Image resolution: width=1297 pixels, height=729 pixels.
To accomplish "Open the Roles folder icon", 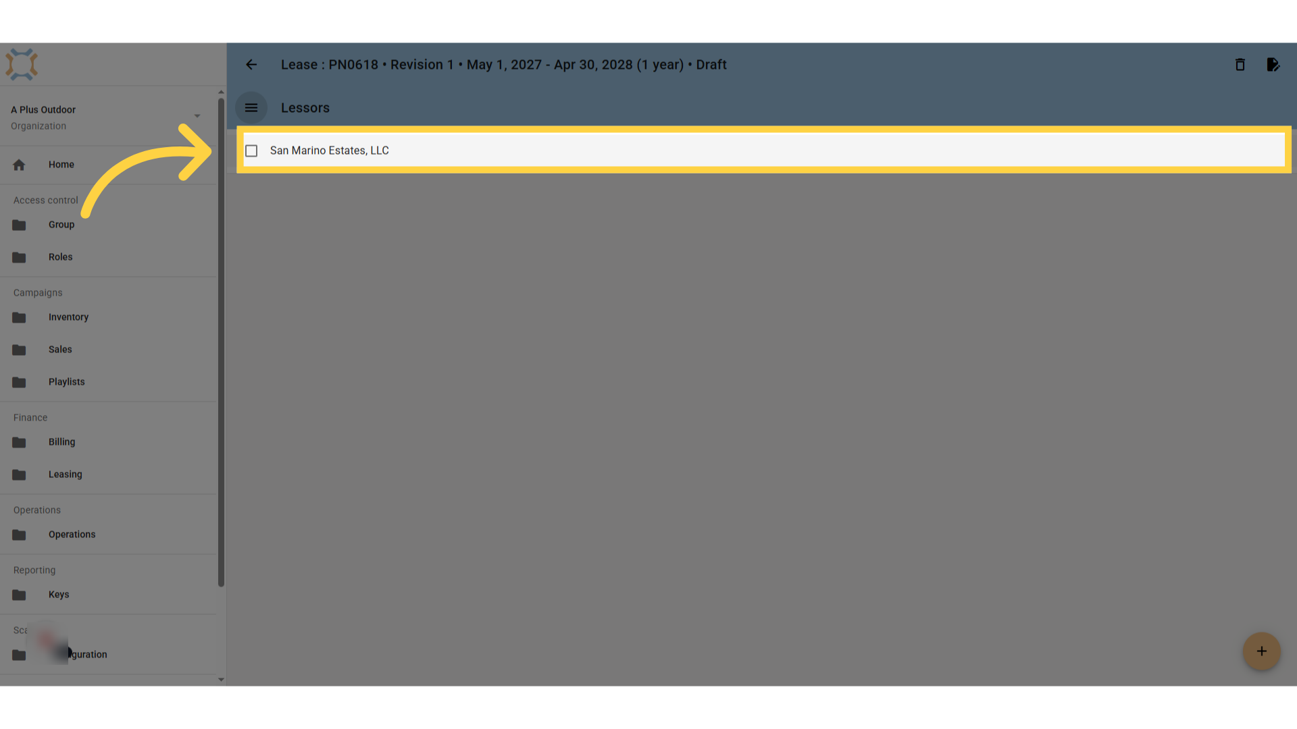I will [19, 257].
